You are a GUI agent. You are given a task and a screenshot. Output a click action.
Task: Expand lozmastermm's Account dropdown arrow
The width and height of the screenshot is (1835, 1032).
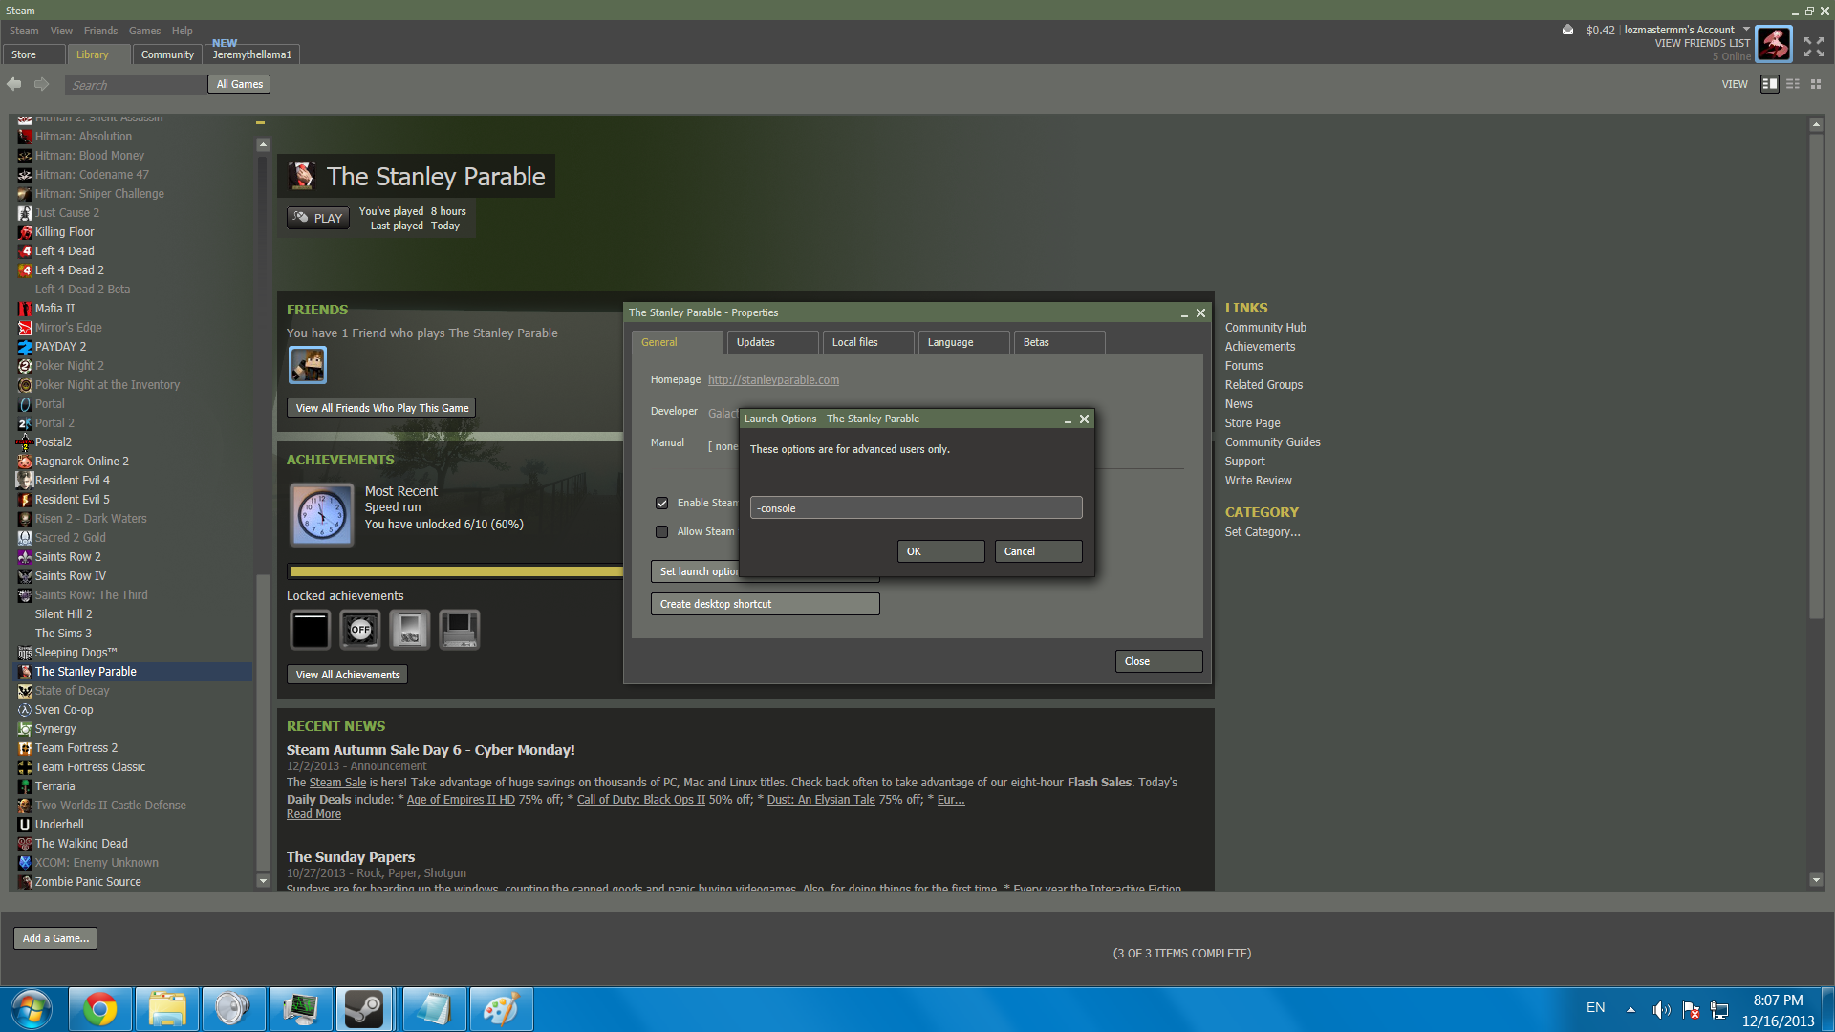click(1746, 30)
